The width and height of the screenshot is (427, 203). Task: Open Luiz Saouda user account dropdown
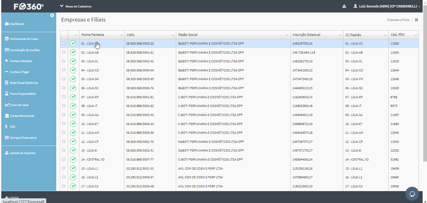point(387,6)
